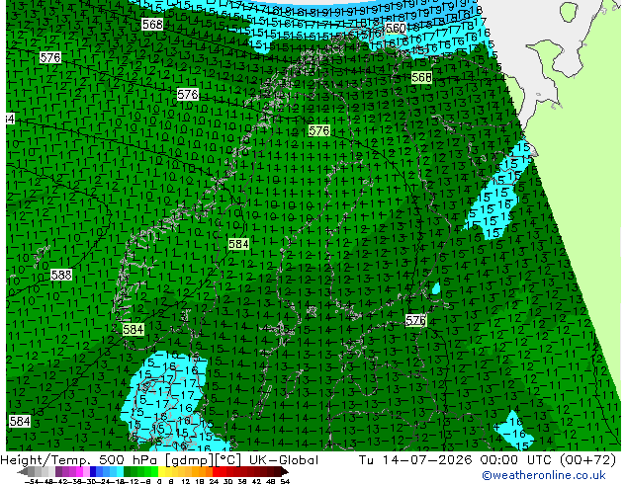Click the '[°C]' unit label
627x484 pixels.
point(227,460)
